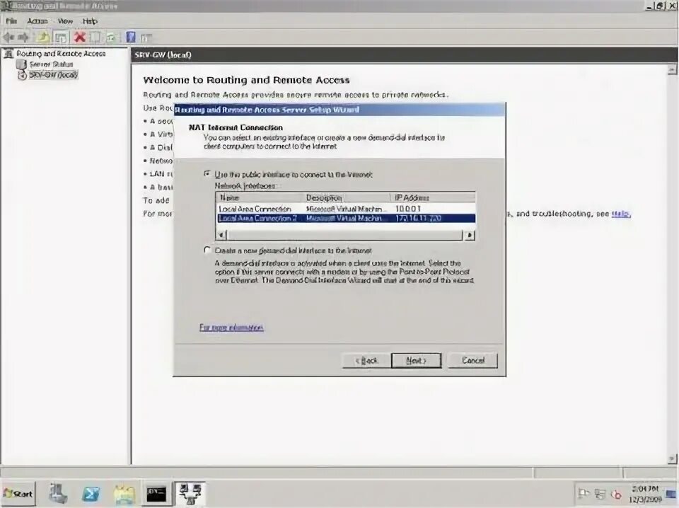
Task: Select the Local Area Connection row
Action: coord(346,209)
